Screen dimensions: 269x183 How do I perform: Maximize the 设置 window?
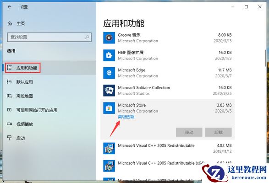coord(246,7)
